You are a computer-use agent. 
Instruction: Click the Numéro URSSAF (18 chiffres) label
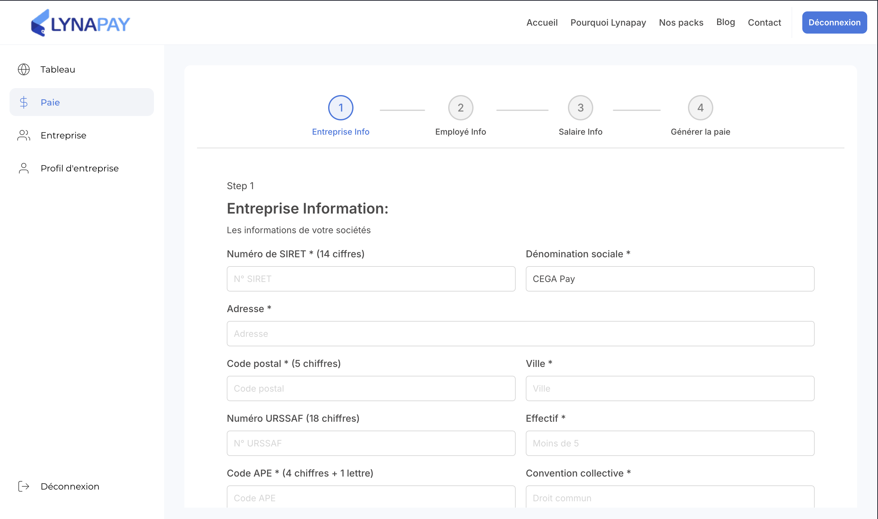(x=293, y=418)
